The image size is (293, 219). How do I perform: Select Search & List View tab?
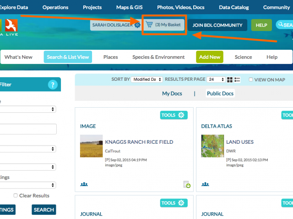coord(68,57)
